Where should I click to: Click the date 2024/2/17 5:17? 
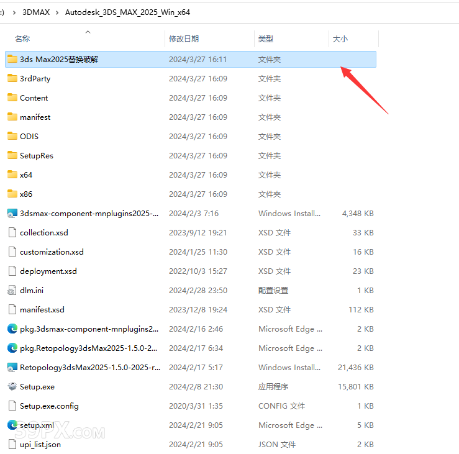pyautogui.click(x=196, y=367)
